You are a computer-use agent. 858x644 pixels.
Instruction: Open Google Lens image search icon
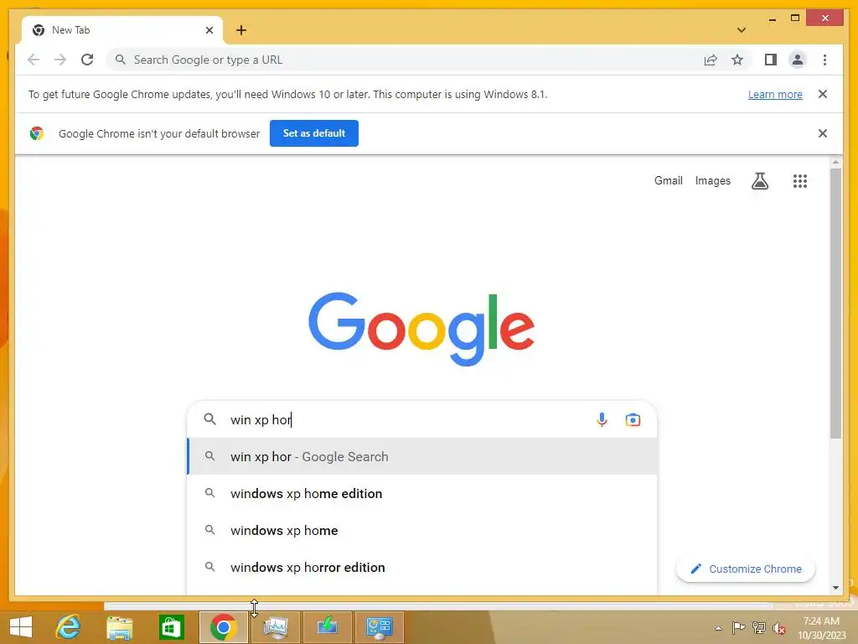[633, 419]
